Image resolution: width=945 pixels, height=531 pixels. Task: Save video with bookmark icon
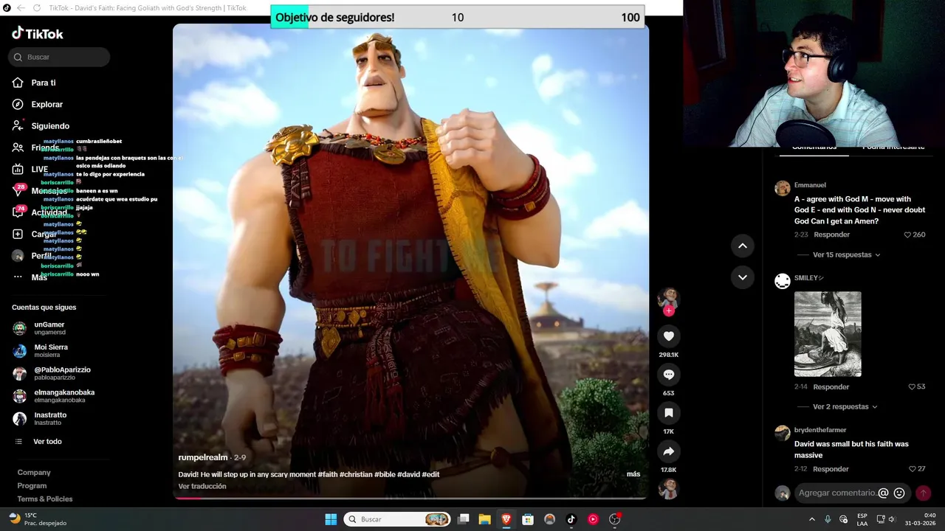click(669, 413)
